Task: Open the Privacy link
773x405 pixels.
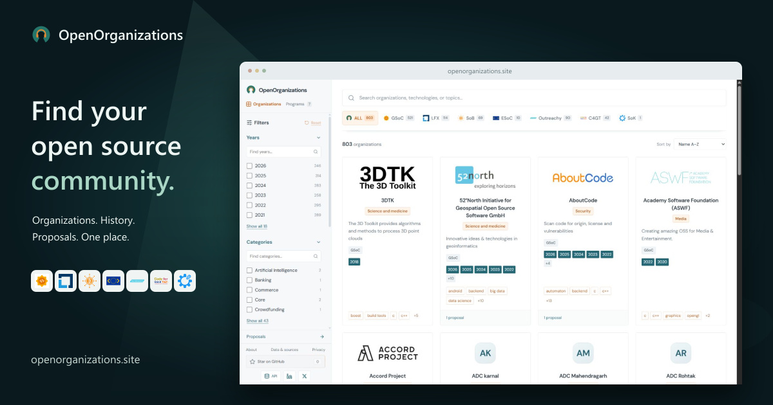Action: [318, 350]
